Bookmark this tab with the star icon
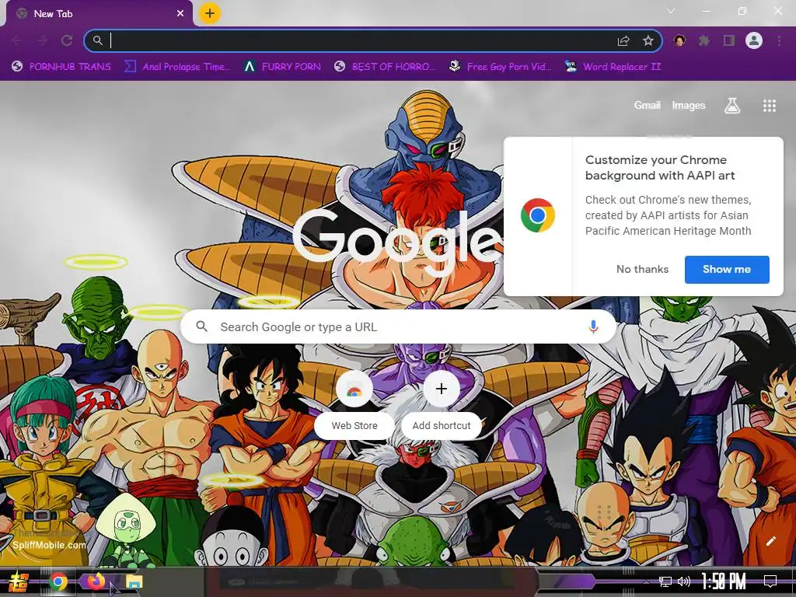796x597 pixels. pos(648,40)
